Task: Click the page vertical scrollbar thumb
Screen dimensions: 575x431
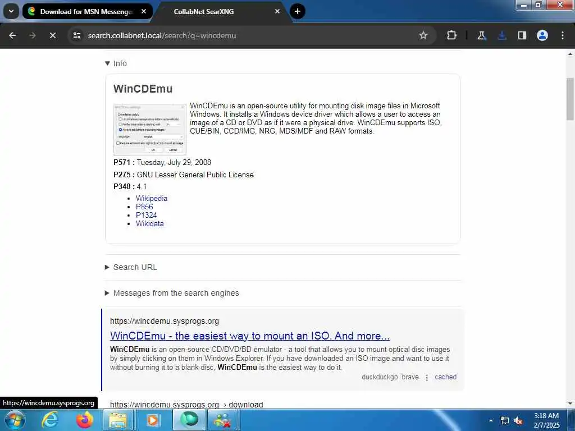Action: pyautogui.click(x=570, y=99)
